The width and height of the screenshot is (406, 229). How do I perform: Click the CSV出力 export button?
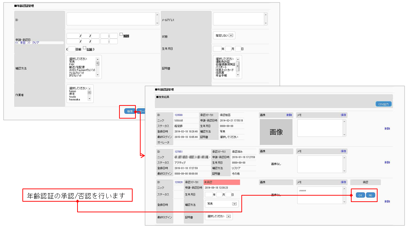(x=383, y=104)
